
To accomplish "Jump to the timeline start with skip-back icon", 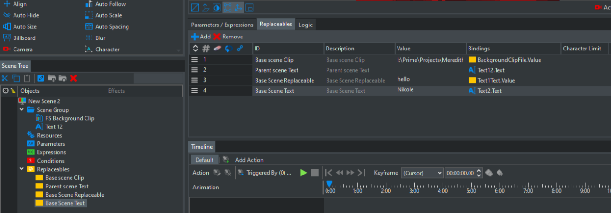I will (328, 173).
